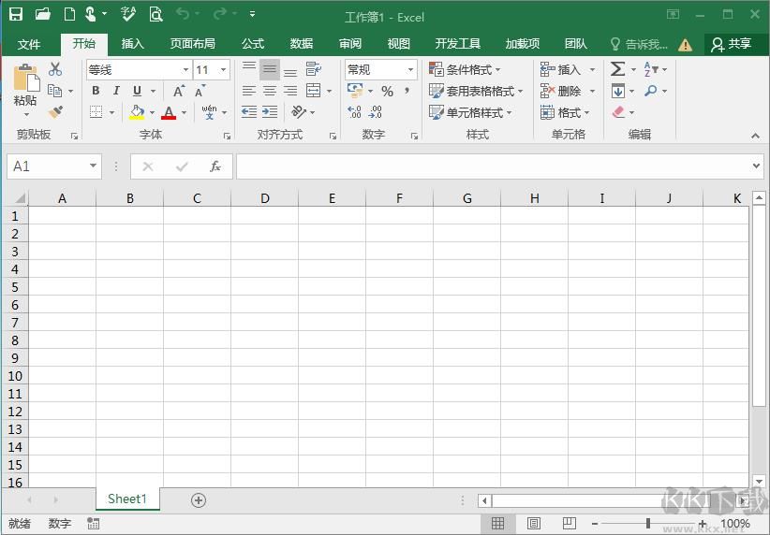This screenshot has height=535, width=770.
Task: Open the font size 11 dropdown
Action: [x=224, y=69]
